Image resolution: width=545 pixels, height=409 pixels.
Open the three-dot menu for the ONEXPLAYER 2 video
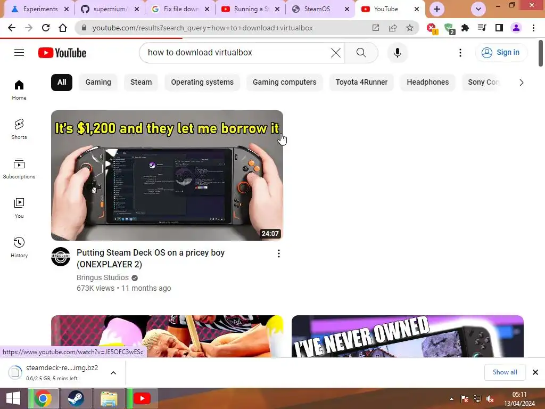tap(278, 253)
